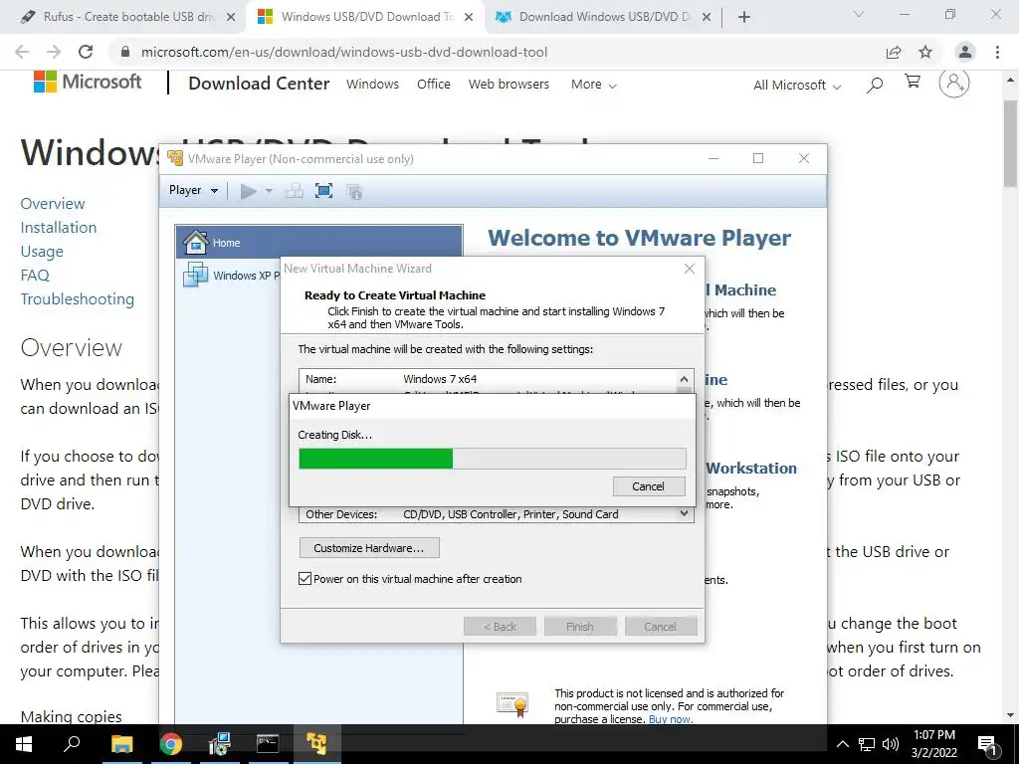Open the Windows Start button
The width and height of the screenshot is (1019, 764).
pos(24,744)
